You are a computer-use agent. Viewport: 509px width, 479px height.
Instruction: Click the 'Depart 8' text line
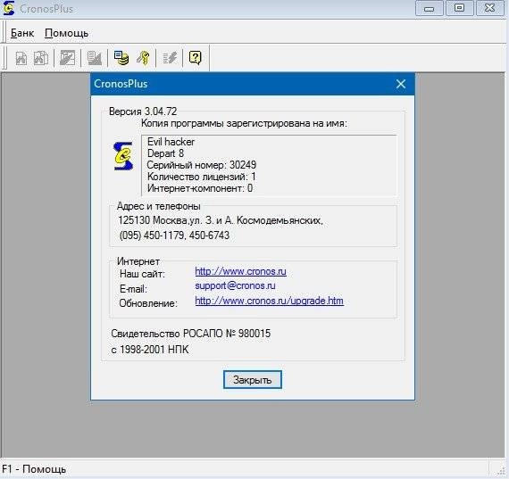165,153
